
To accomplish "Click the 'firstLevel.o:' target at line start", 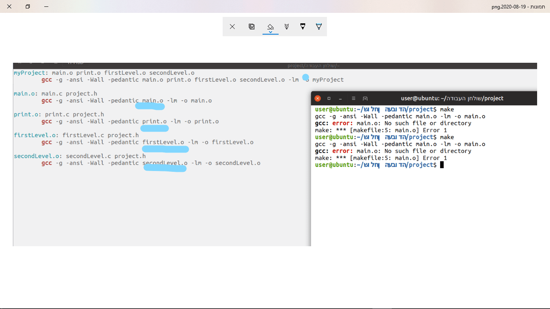I will pyautogui.click(x=36, y=135).
